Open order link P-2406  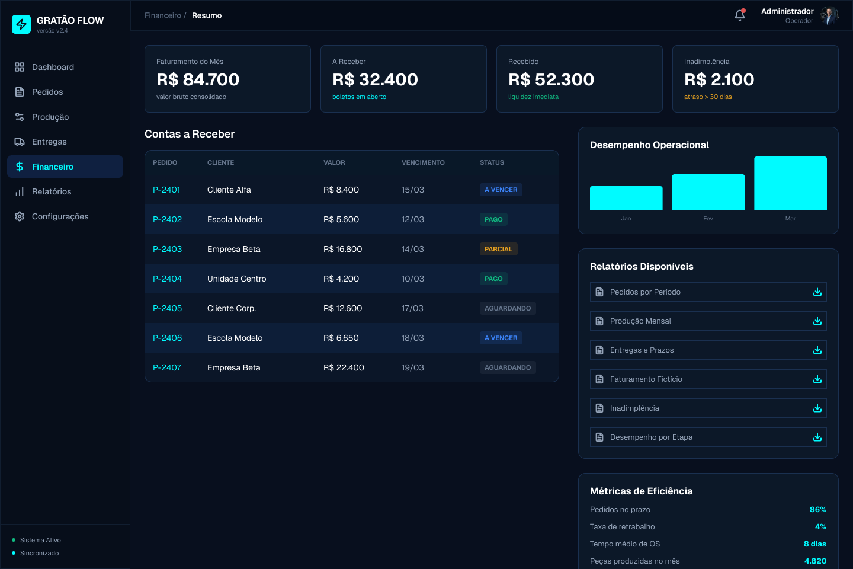pyautogui.click(x=167, y=338)
